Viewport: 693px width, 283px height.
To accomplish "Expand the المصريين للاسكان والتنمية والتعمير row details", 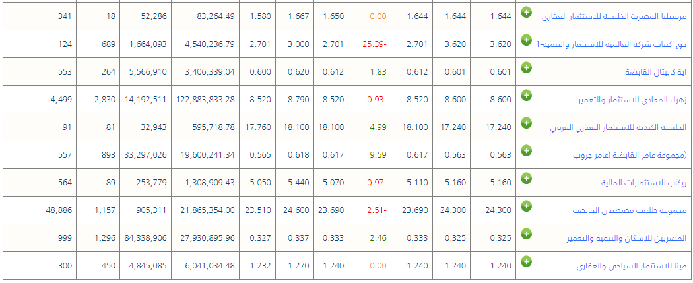I will 526,234.
